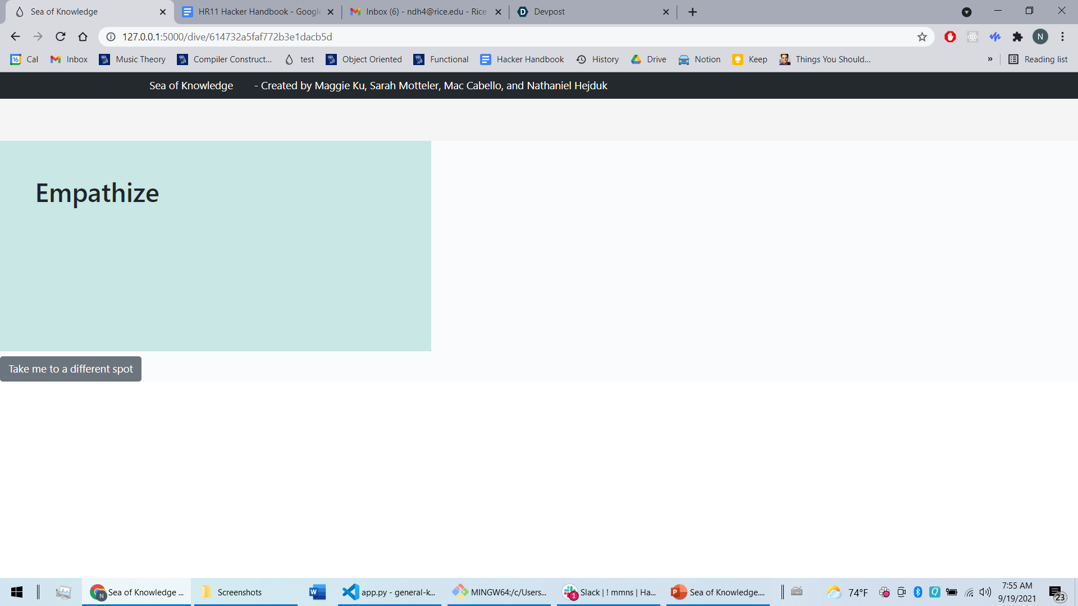
Task: Open the Reading list panel
Action: point(1038,59)
